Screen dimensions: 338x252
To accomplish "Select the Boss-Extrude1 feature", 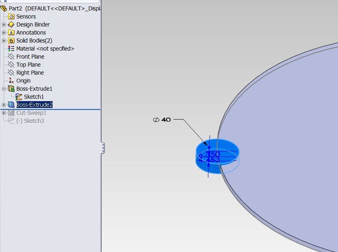I will tap(34, 89).
